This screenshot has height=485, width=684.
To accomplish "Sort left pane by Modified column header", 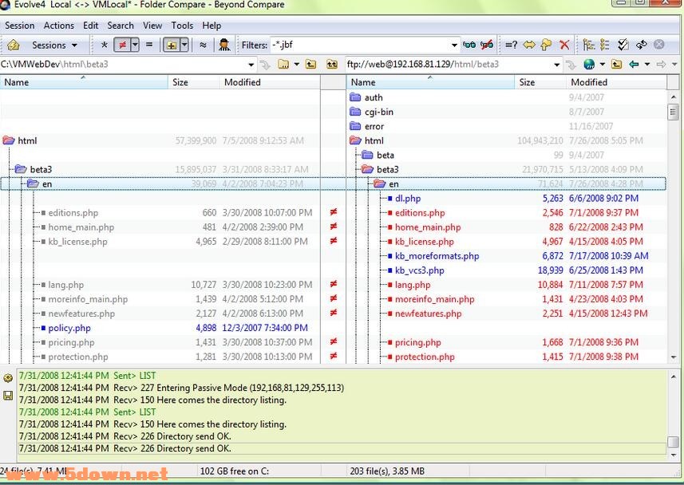I will click(270, 82).
